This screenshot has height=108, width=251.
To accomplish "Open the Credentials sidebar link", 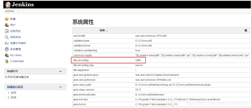I will click(17, 61).
